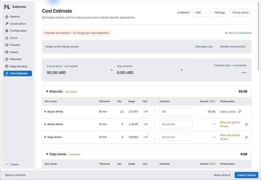The width and height of the screenshot is (261, 180).
Task: Click 'Using current library prices.' text
Action: [x=62, y=47]
